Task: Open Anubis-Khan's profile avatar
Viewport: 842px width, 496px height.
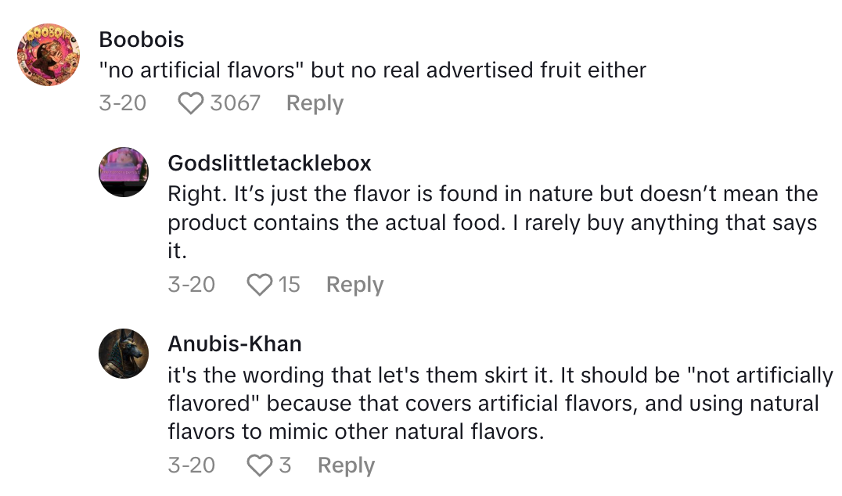Action: pyautogui.click(x=124, y=354)
